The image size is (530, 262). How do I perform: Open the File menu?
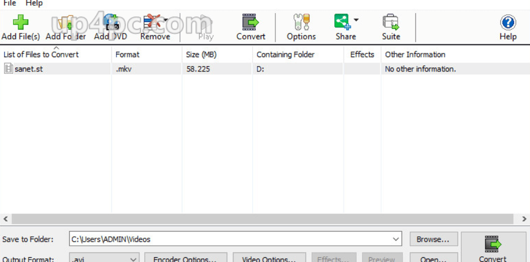pyautogui.click(x=10, y=4)
